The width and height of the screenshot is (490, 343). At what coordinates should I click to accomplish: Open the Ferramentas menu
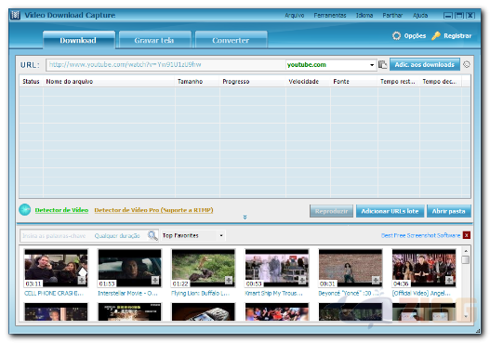(x=330, y=15)
